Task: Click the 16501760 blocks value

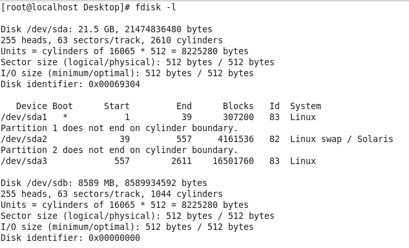Action: coord(233,161)
